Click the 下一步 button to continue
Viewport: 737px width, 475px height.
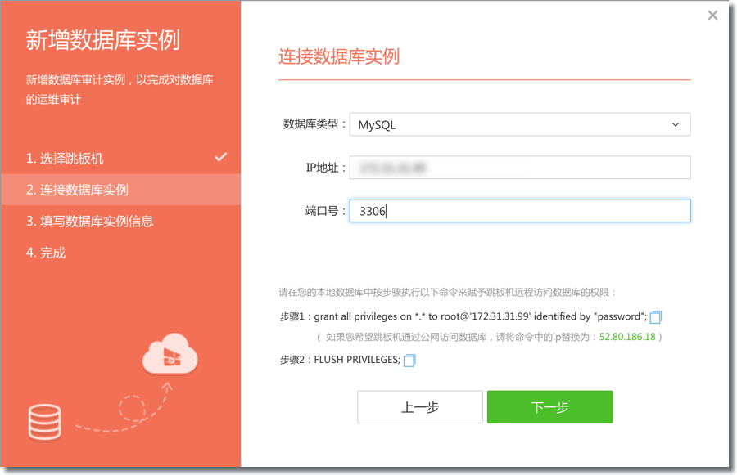point(549,406)
